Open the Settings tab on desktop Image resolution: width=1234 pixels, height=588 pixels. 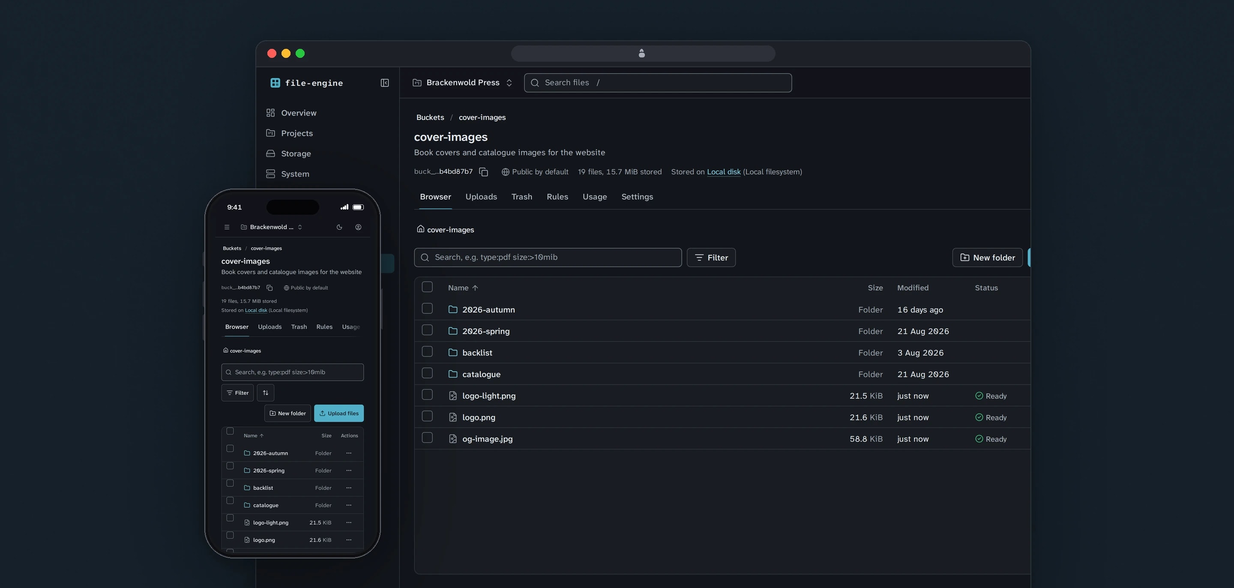pyautogui.click(x=637, y=196)
